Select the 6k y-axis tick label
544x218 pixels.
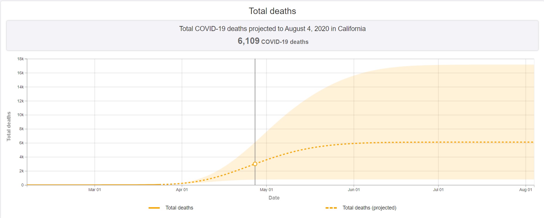[21, 143]
